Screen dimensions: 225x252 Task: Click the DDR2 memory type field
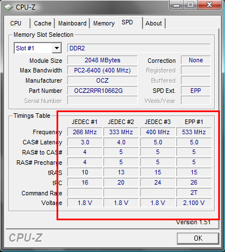[139, 48]
